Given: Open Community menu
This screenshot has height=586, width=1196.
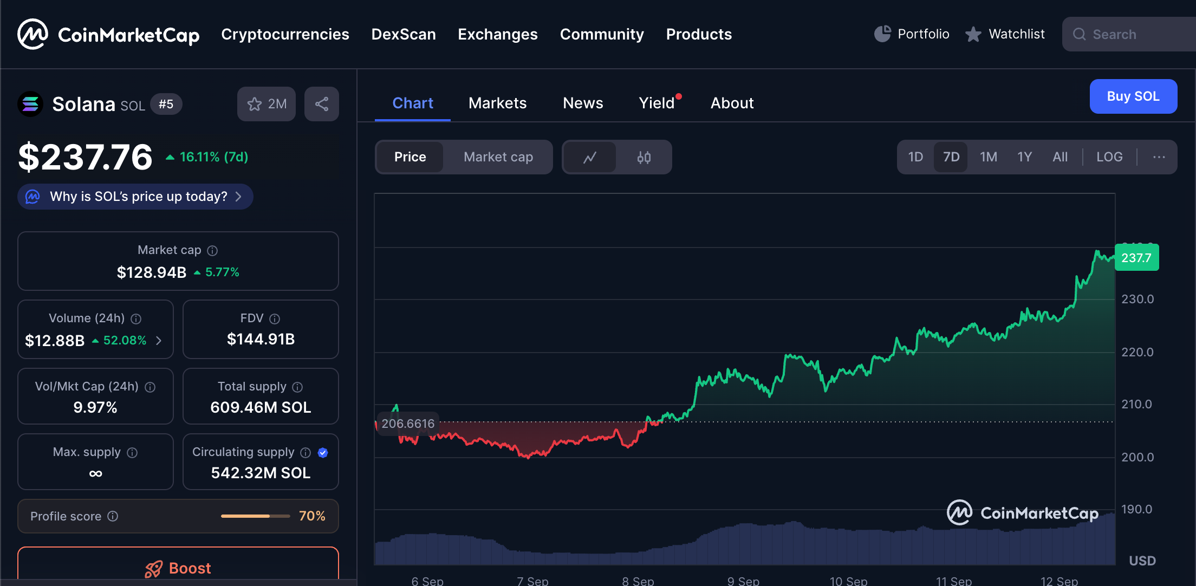Looking at the screenshot, I should pyautogui.click(x=602, y=34).
